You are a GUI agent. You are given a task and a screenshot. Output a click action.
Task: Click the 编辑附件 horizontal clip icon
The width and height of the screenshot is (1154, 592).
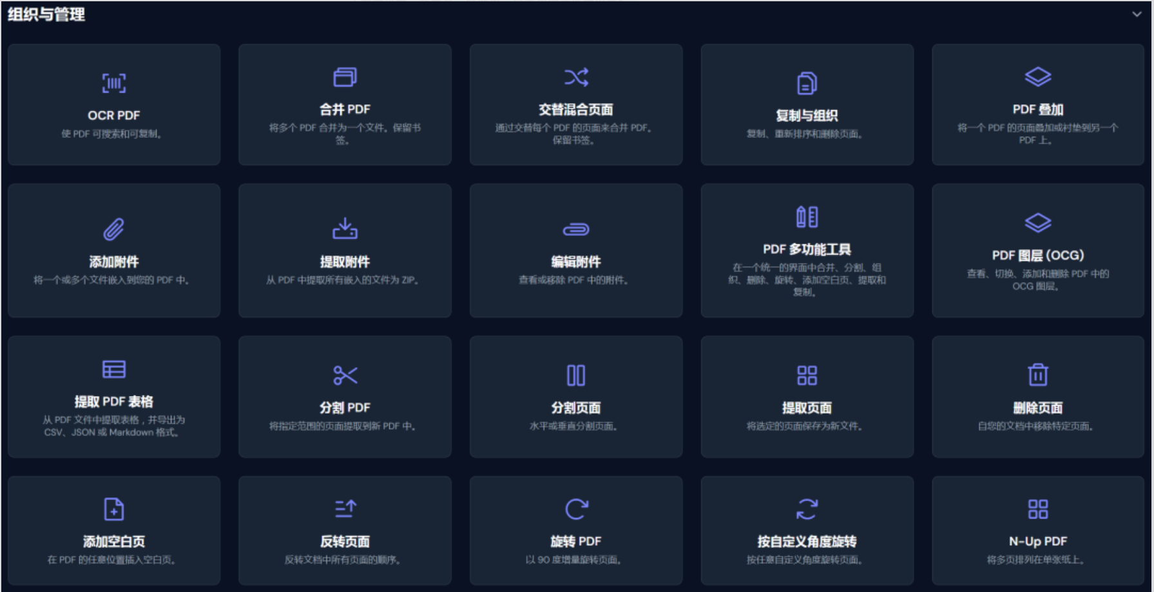pos(576,229)
